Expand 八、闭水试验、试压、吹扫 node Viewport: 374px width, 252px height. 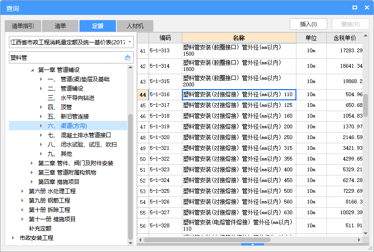tap(41, 144)
